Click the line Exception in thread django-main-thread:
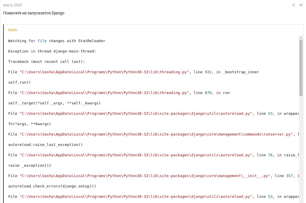 pyautogui.click(x=52, y=51)
